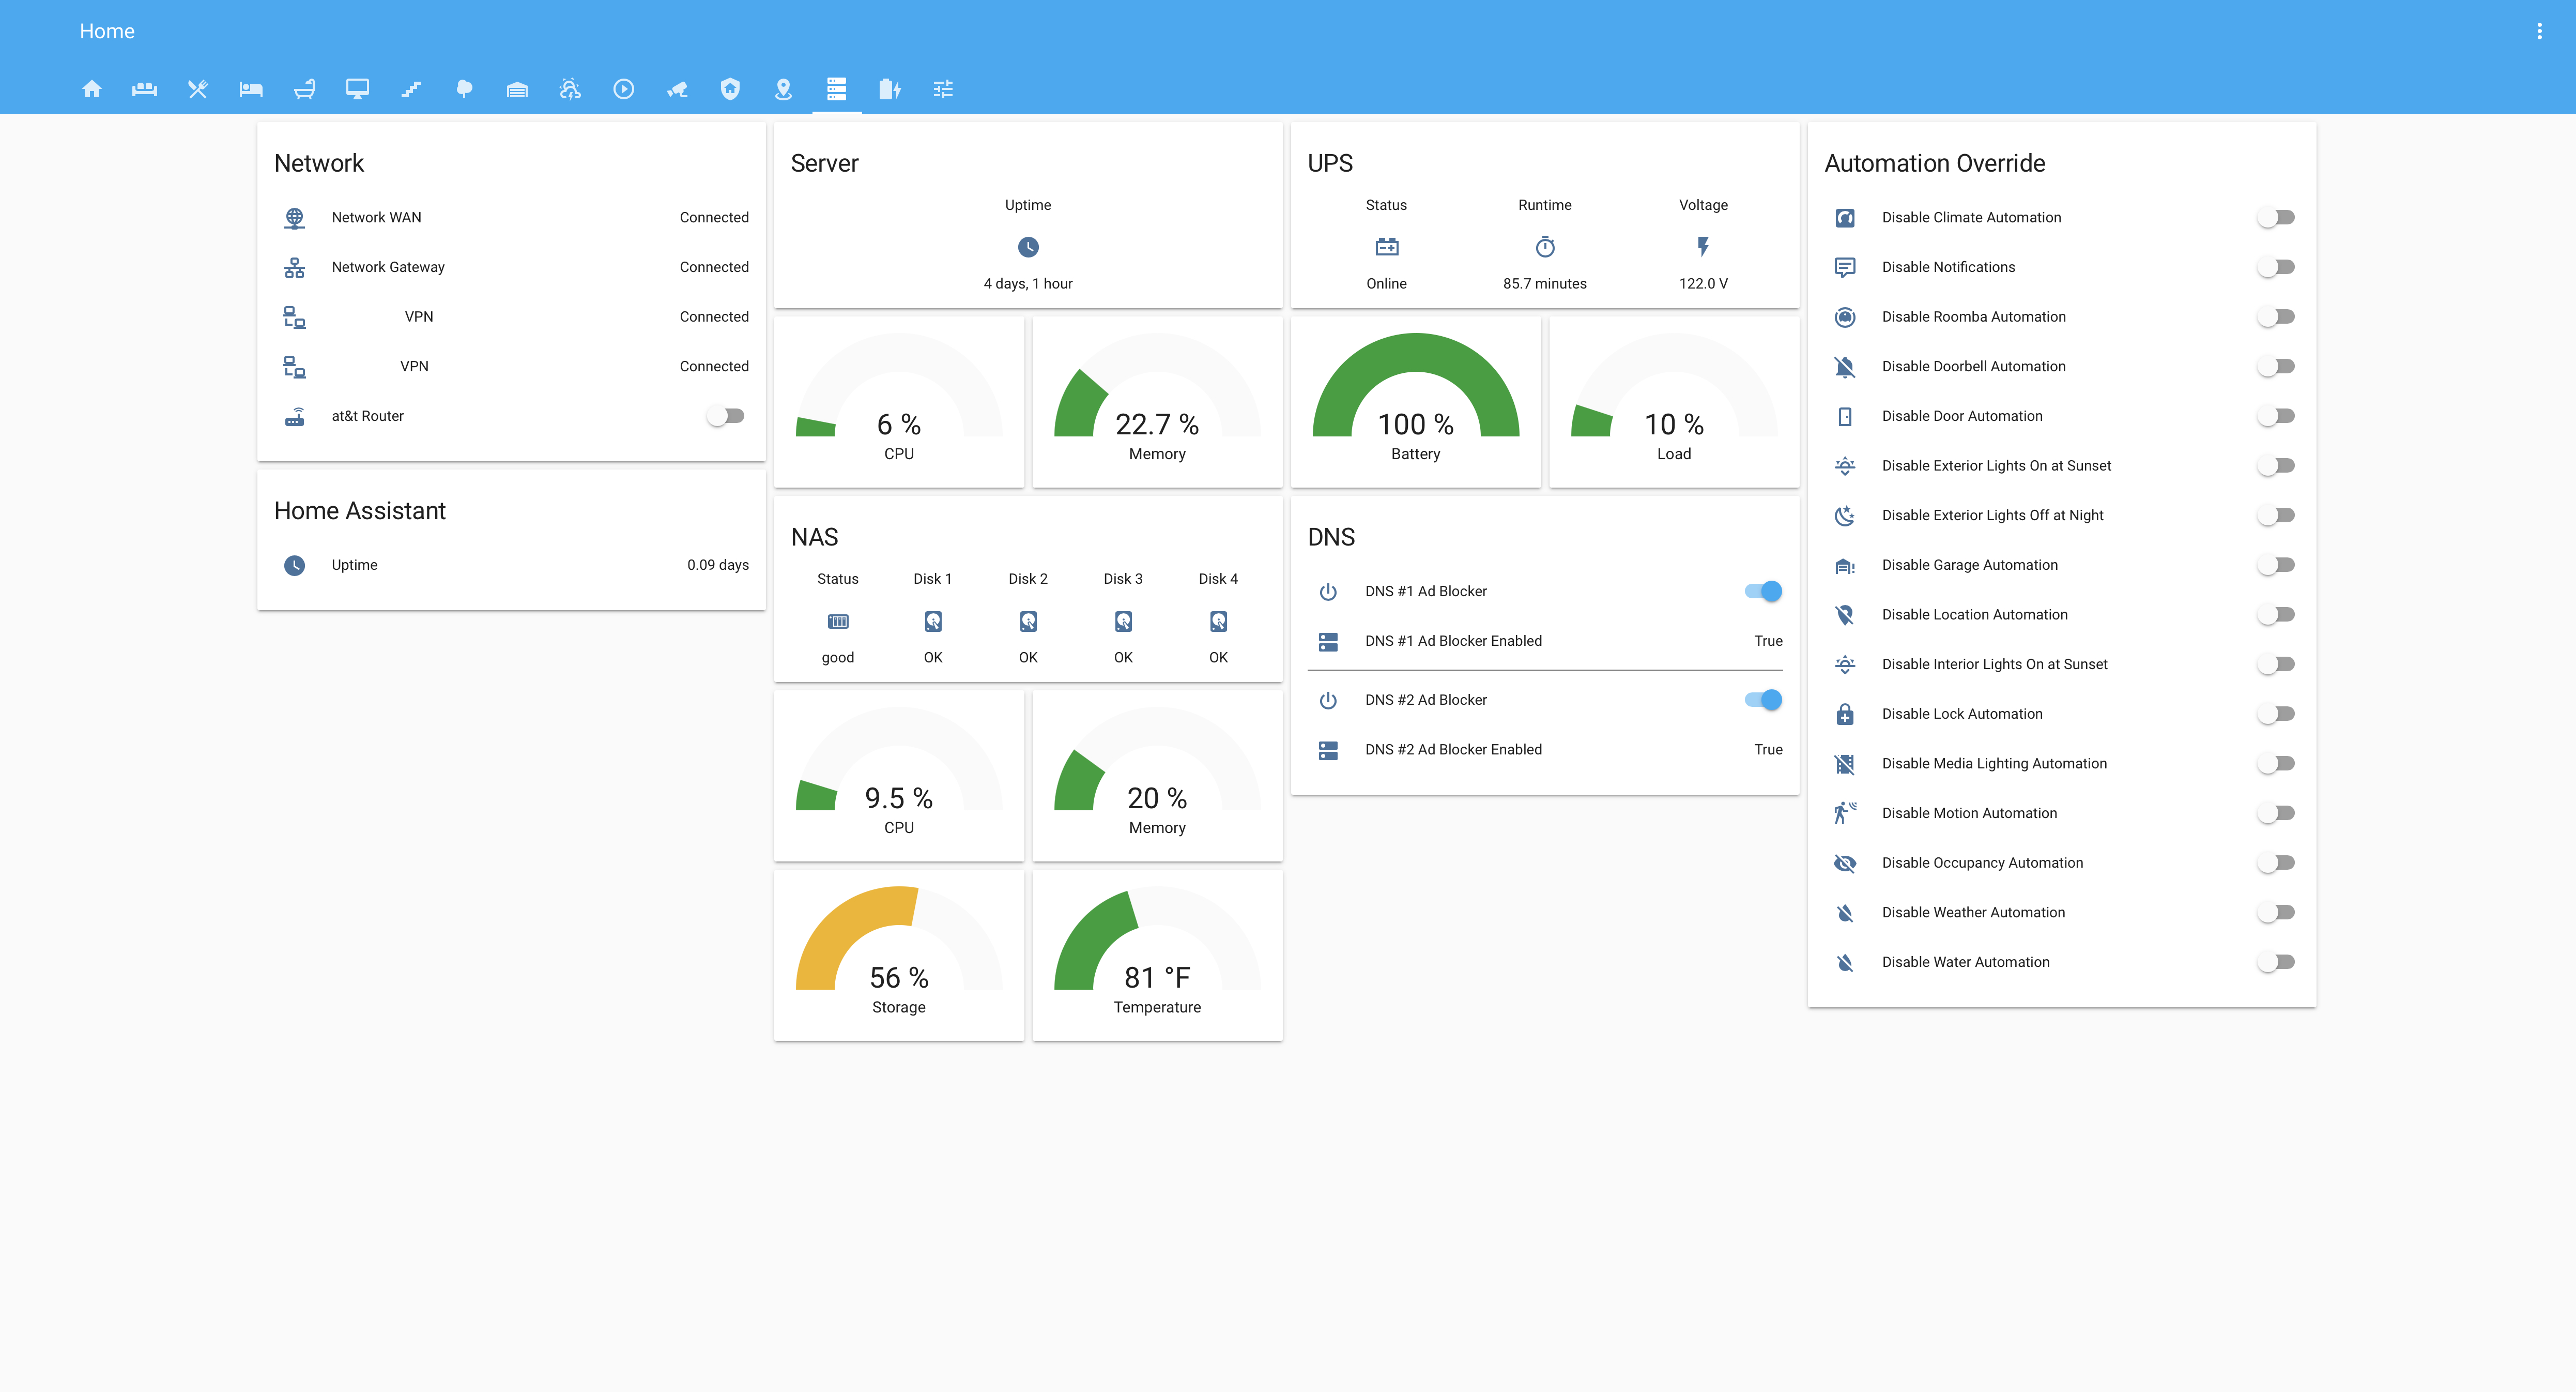This screenshot has width=2576, height=1392.
Task: Open the security camera tab icon
Action: (x=677, y=89)
